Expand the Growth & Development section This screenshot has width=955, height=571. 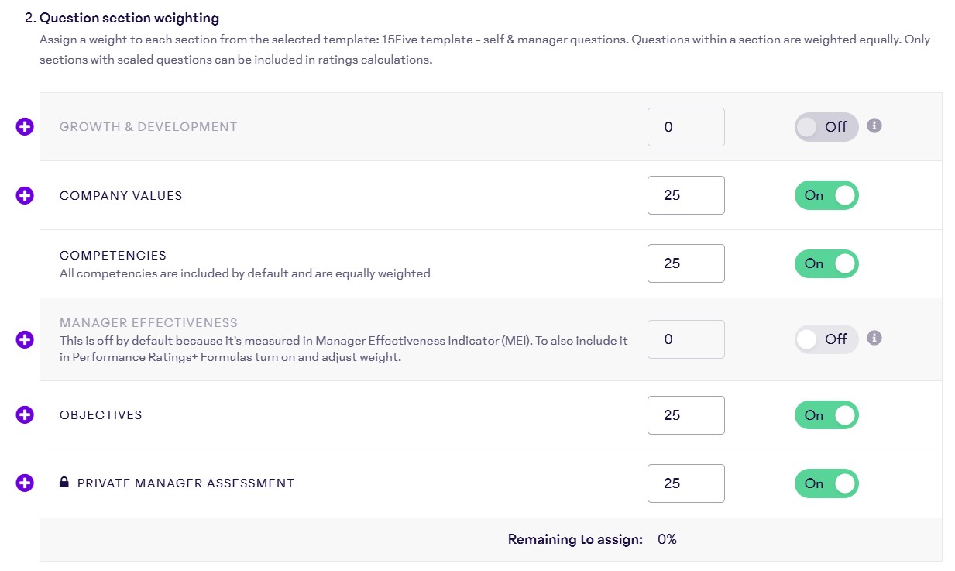click(25, 127)
